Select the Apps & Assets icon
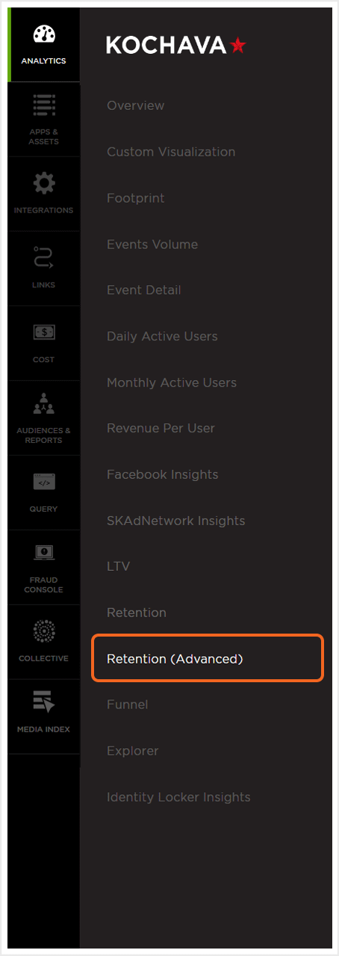 click(44, 105)
